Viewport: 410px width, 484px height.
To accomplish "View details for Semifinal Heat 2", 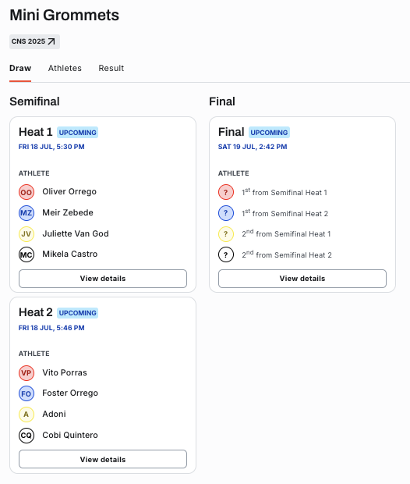I will click(x=103, y=459).
